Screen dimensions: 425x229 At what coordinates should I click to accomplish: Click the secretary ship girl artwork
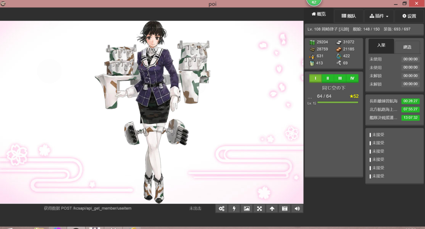pos(152,111)
